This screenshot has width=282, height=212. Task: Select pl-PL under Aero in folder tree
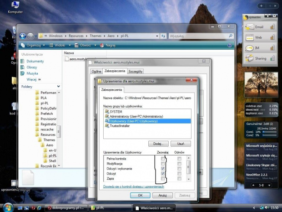click(50, 155)
